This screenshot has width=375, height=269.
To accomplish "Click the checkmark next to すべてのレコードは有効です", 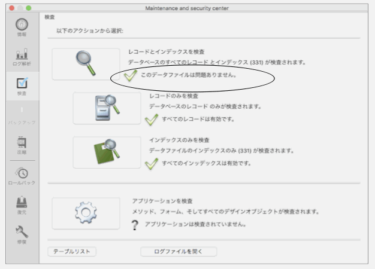I will click(152, 120).
